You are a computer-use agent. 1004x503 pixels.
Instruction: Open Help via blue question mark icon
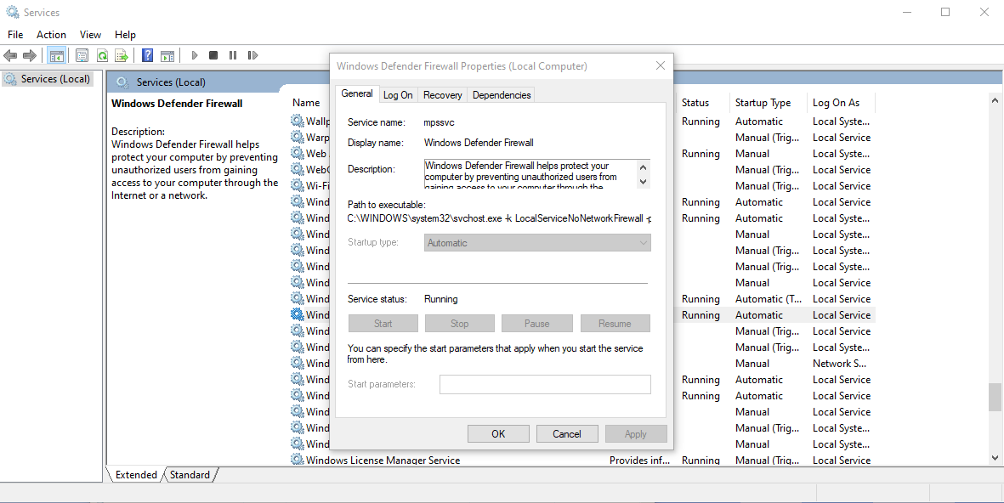tap(147, 56)
